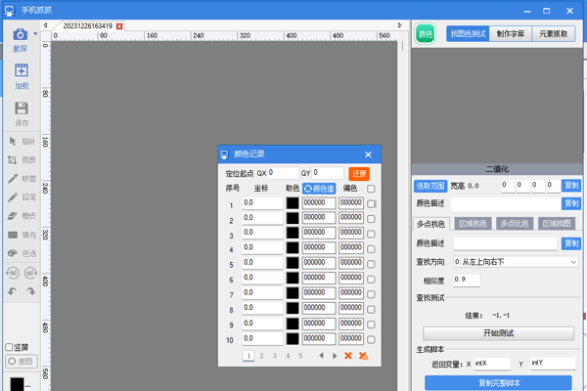The height and width of the screenshot is (391, 587).
Task: Click the next page arrow in color record
Action: pos(334,356)
